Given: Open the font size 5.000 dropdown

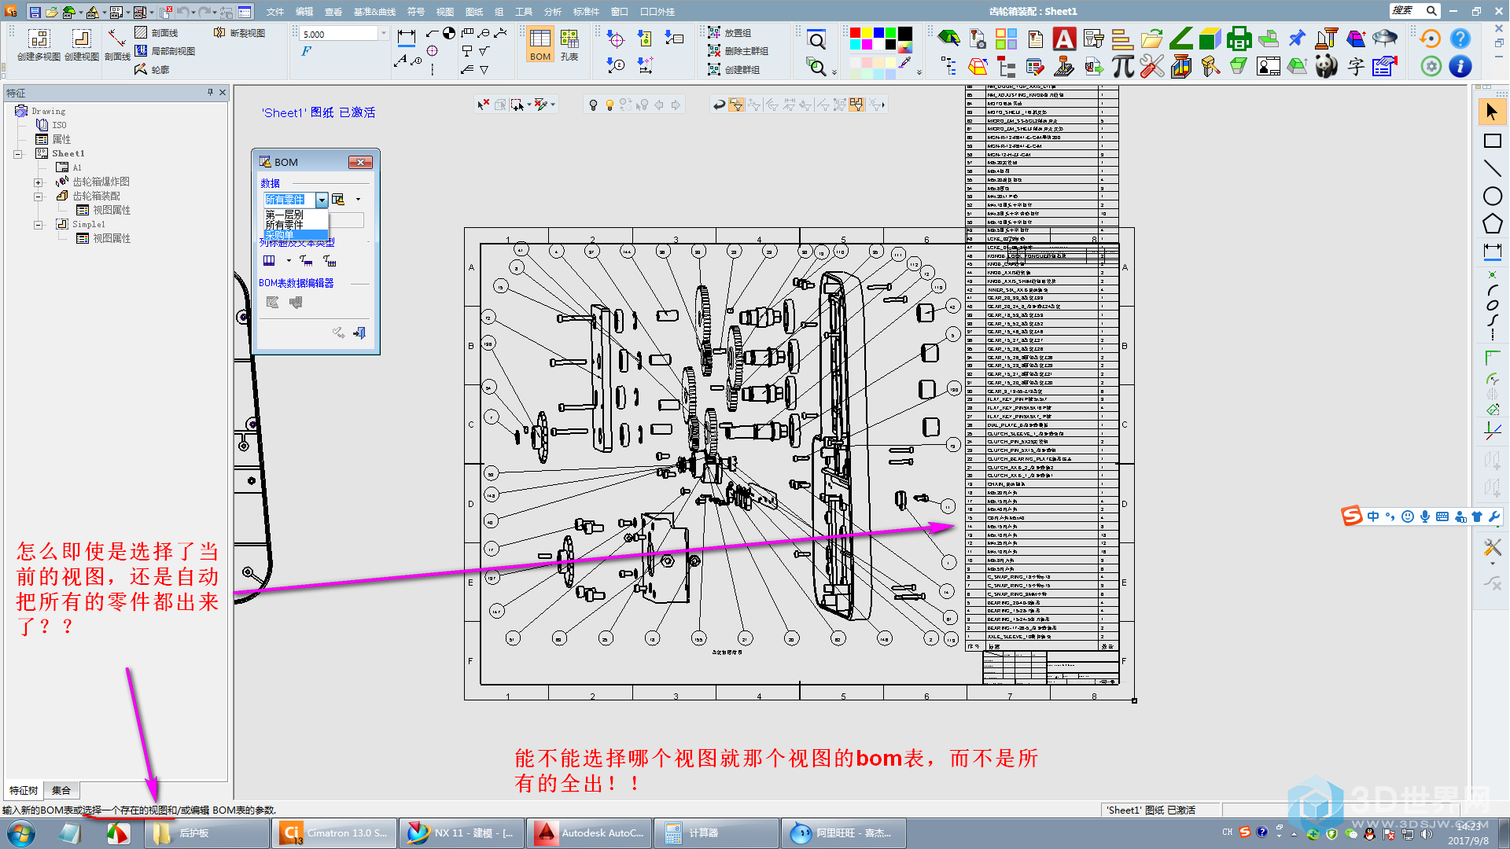Looking at the screenshot, I should point(384,34).
